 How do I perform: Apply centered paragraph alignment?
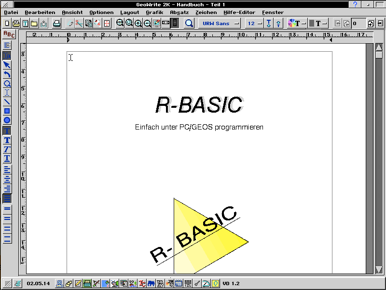click(7, 180)
